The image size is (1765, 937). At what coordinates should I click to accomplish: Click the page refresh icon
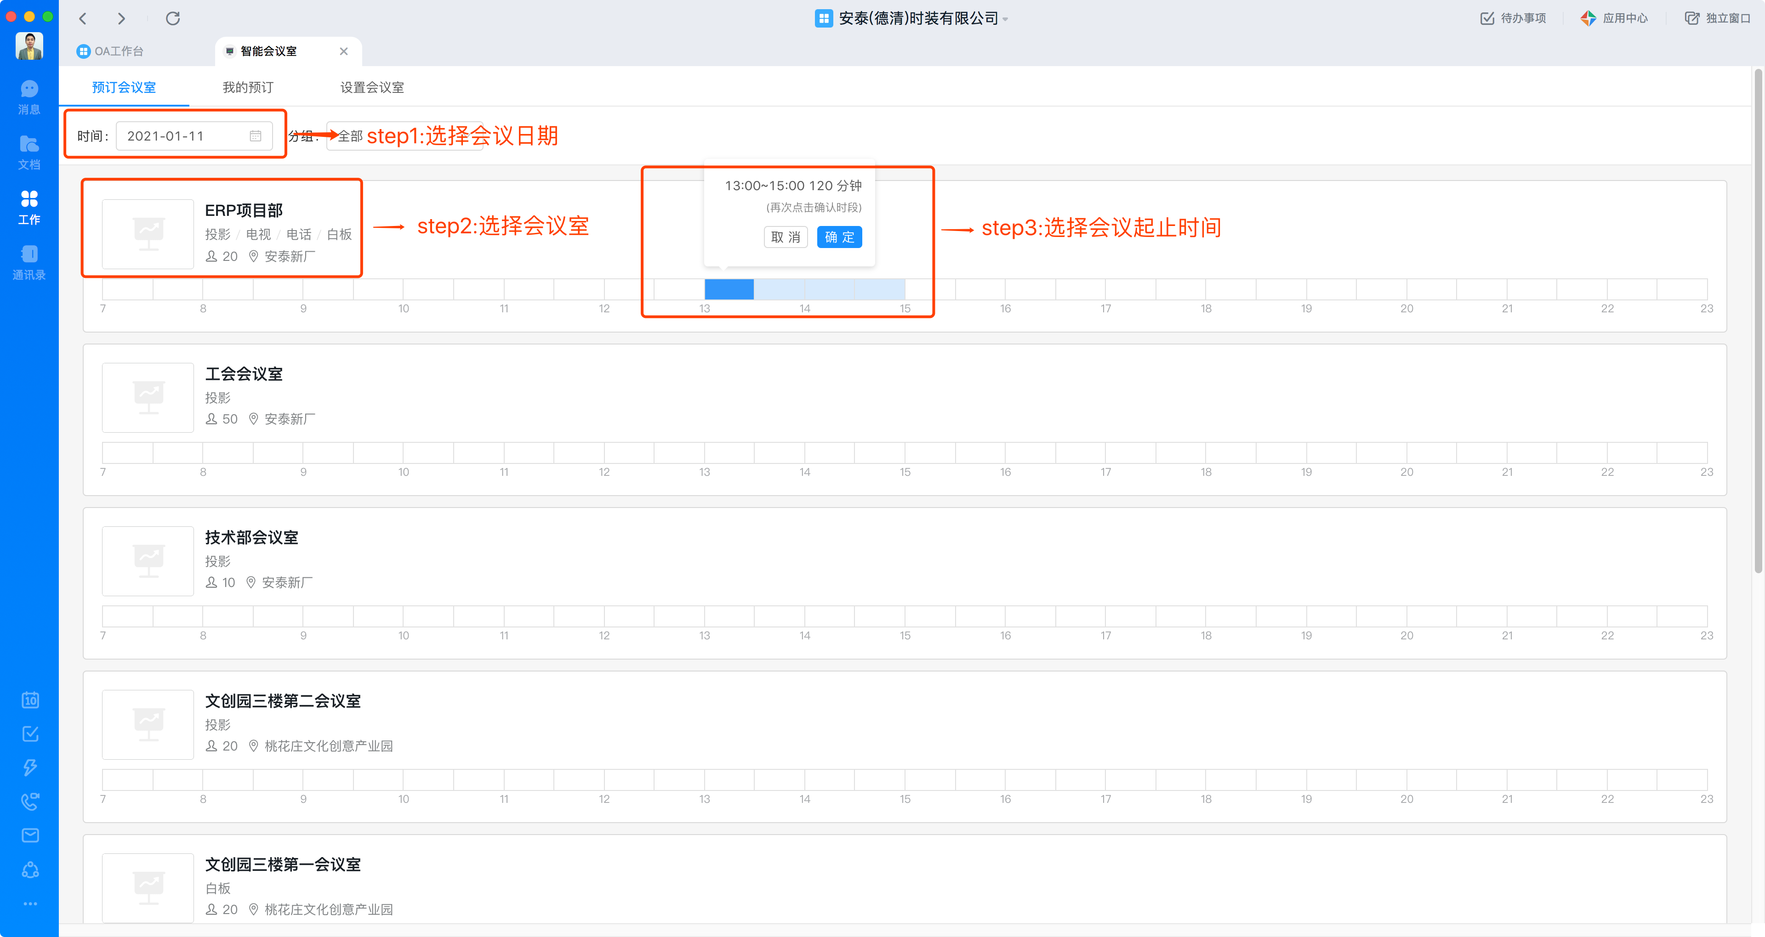coord(173,18)
